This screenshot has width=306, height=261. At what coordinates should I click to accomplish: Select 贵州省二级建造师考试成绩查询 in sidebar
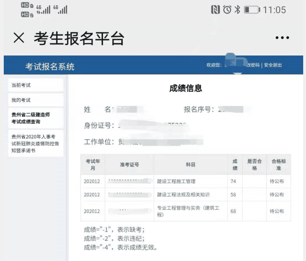coord(36,118)
